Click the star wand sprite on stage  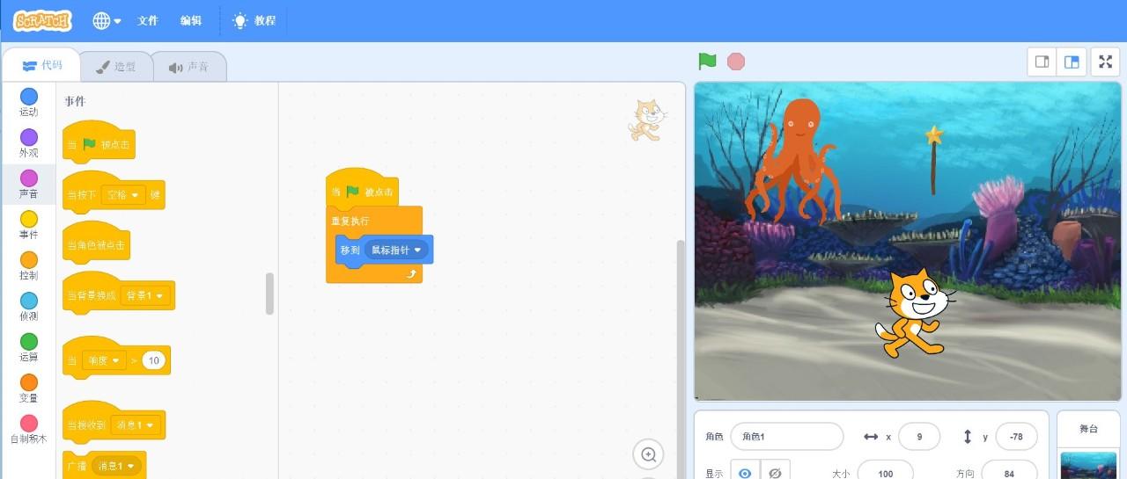(x=933, y=160)
